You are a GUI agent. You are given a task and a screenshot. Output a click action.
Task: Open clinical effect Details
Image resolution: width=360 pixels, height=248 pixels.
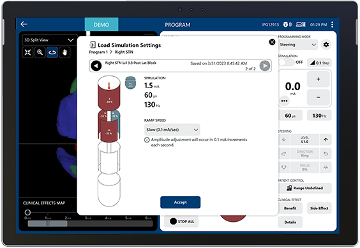(x=290, y=222)
